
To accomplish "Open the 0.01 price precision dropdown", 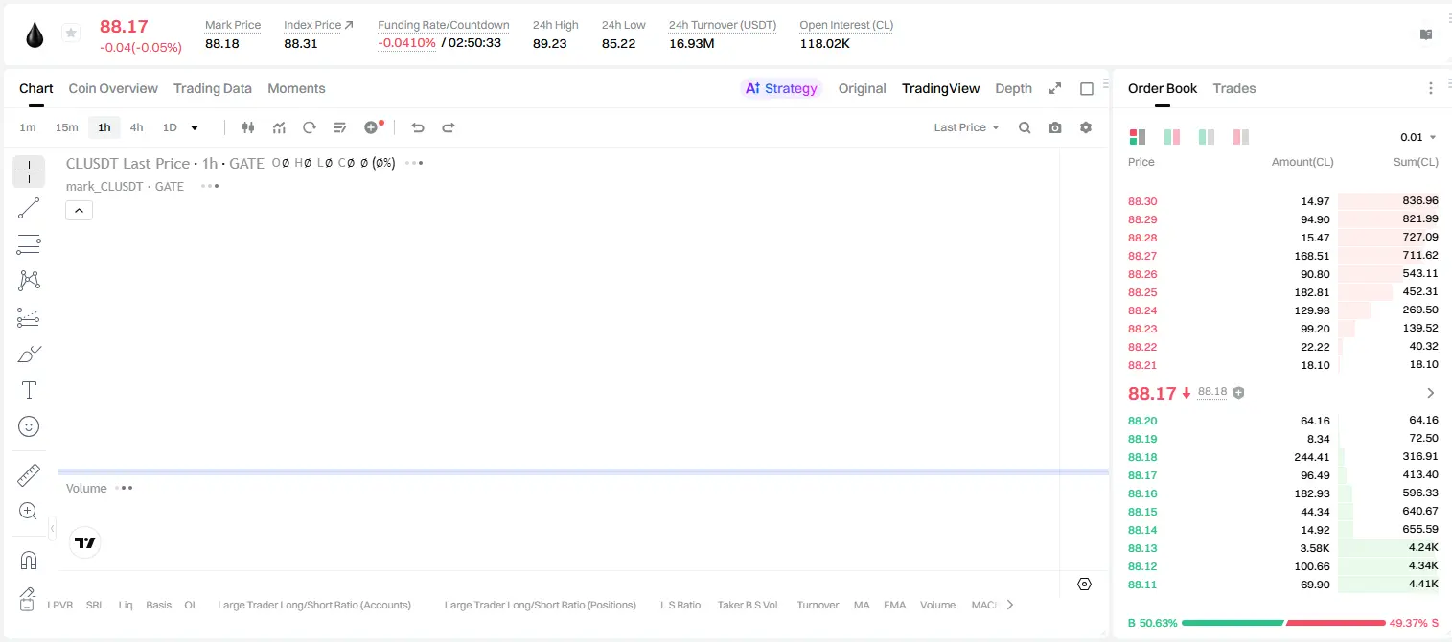I will (x=1418, y=137).
